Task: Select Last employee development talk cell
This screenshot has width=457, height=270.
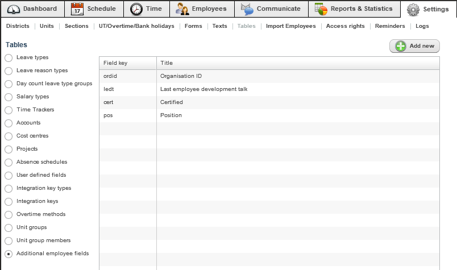Action: (298, 89)
